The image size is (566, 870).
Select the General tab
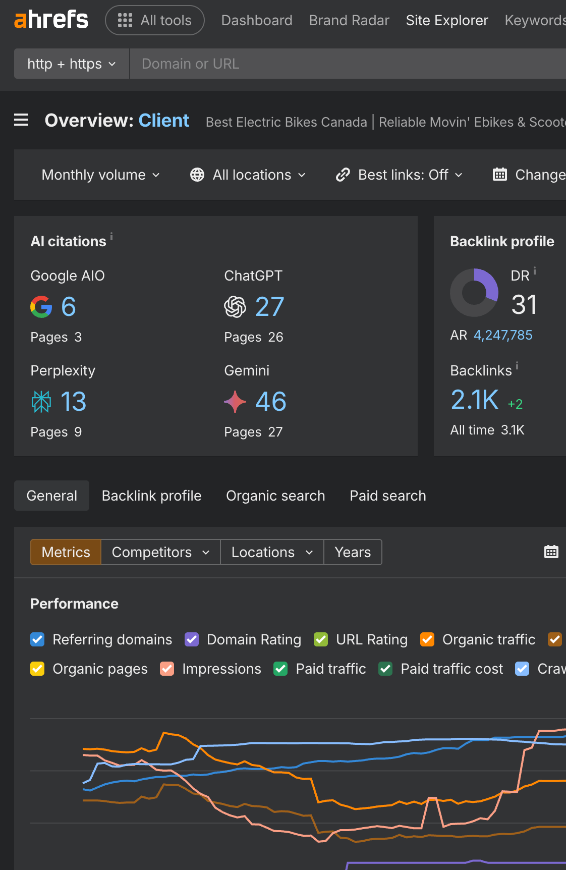(51, 496)
